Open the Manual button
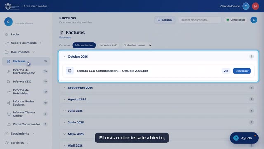The height and width of the screenshot is (149, 264). coord(165,20)
